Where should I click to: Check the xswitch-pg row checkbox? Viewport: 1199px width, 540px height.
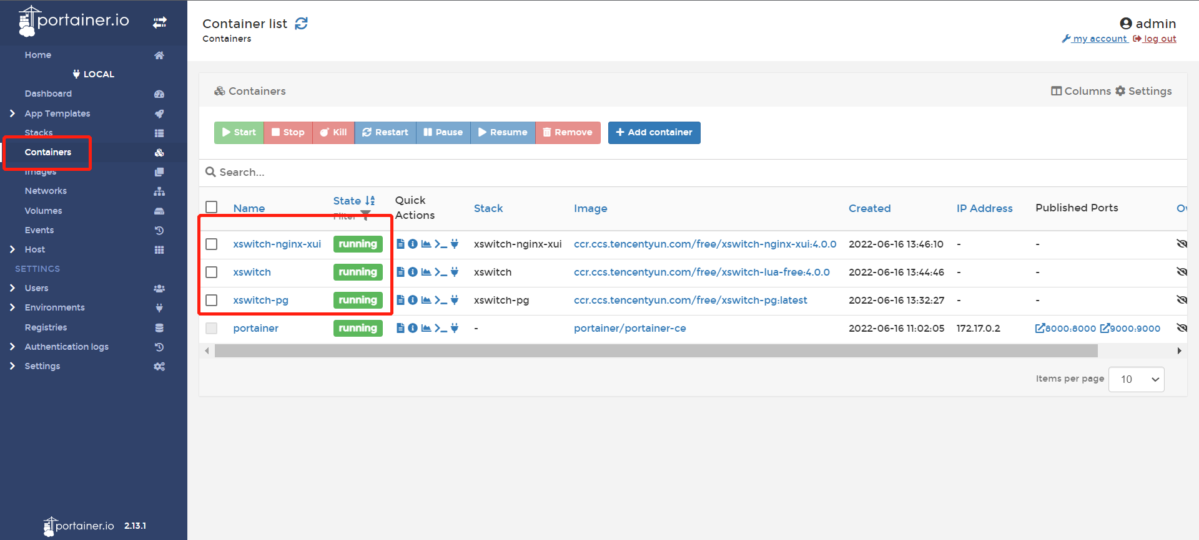coord(212,300)
